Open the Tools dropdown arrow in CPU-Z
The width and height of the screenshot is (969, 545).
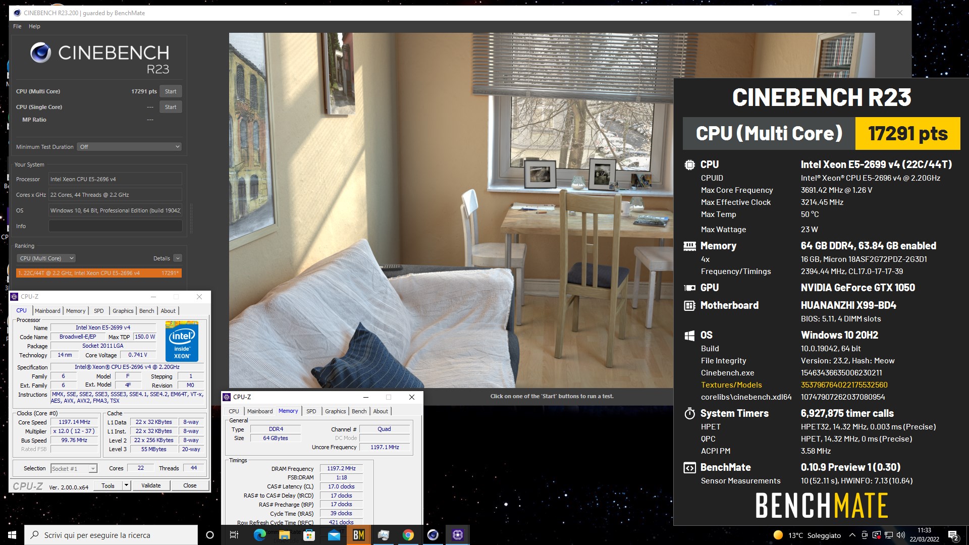[x=127, y=486]
